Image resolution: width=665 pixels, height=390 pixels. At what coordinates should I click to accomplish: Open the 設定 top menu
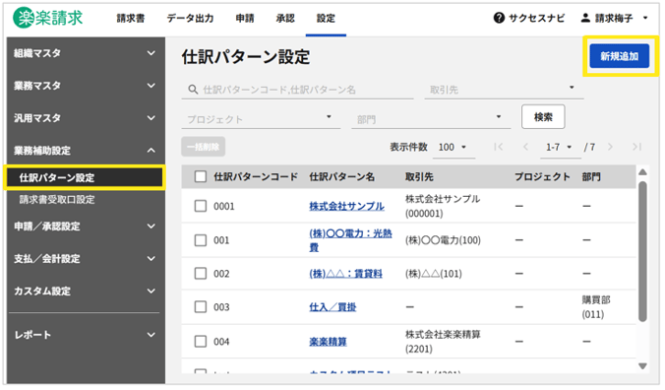click(326, 19)
